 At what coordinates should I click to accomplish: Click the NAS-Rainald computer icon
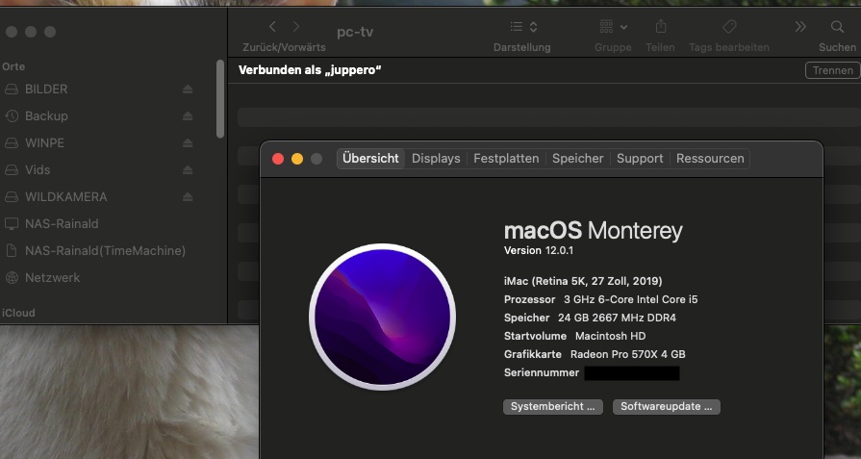point(12,223)
